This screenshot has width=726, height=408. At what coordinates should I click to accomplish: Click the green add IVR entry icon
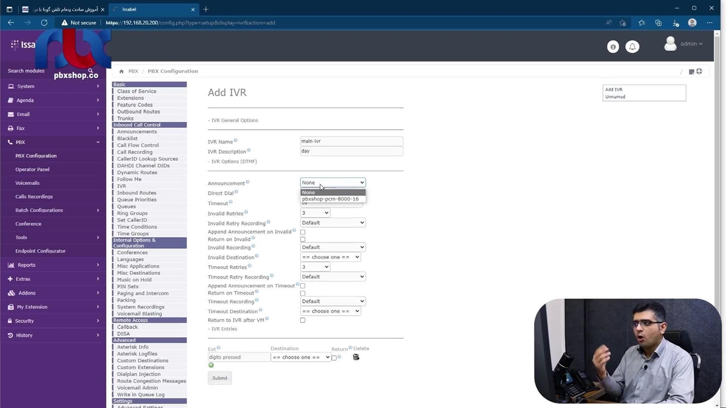[x=211, y=365]
